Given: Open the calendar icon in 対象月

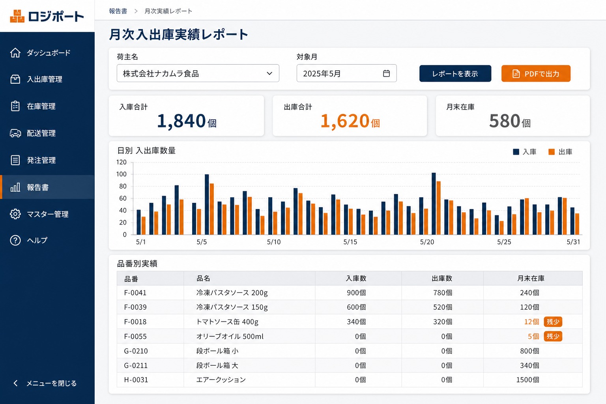Looking at the screenshot, I should point(386,73).
